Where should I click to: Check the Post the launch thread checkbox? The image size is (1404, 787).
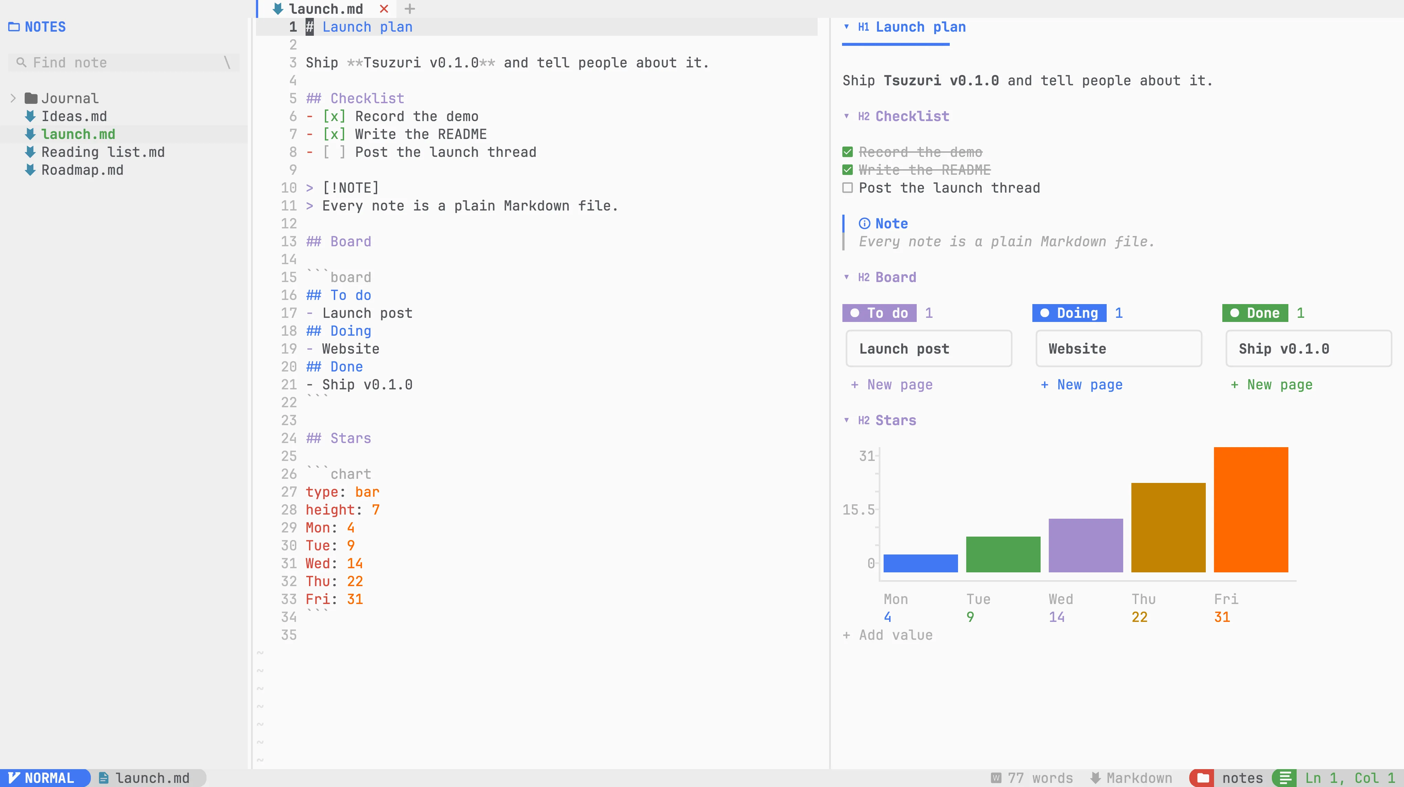click(848, 188)
